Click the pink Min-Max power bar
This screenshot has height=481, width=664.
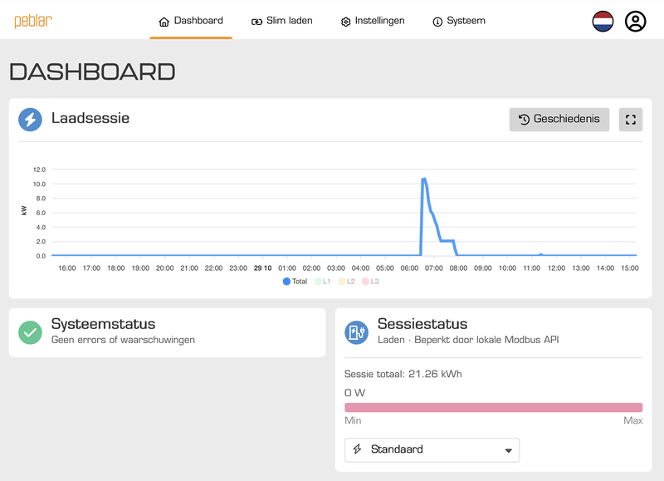point(493,408)
